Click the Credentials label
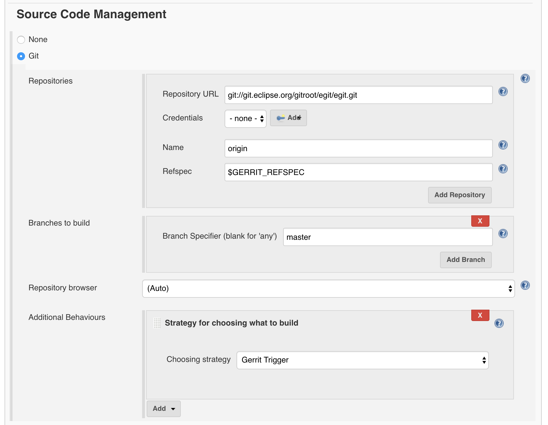This screenshot has width=548, height=425. pyautogui.click(x=182, y=118)
